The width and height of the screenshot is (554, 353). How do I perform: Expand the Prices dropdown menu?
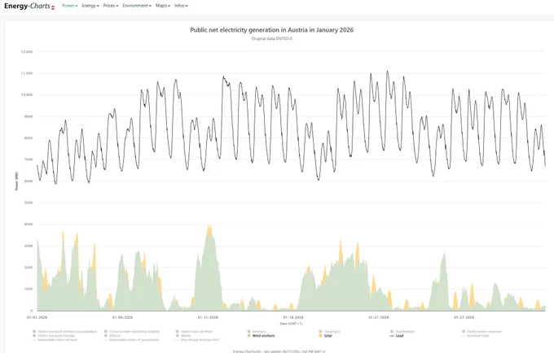(111, 6)
